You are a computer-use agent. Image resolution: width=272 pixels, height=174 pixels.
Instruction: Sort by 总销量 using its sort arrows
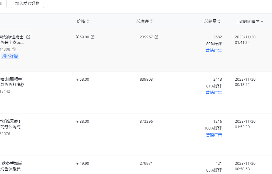[219, 21]
